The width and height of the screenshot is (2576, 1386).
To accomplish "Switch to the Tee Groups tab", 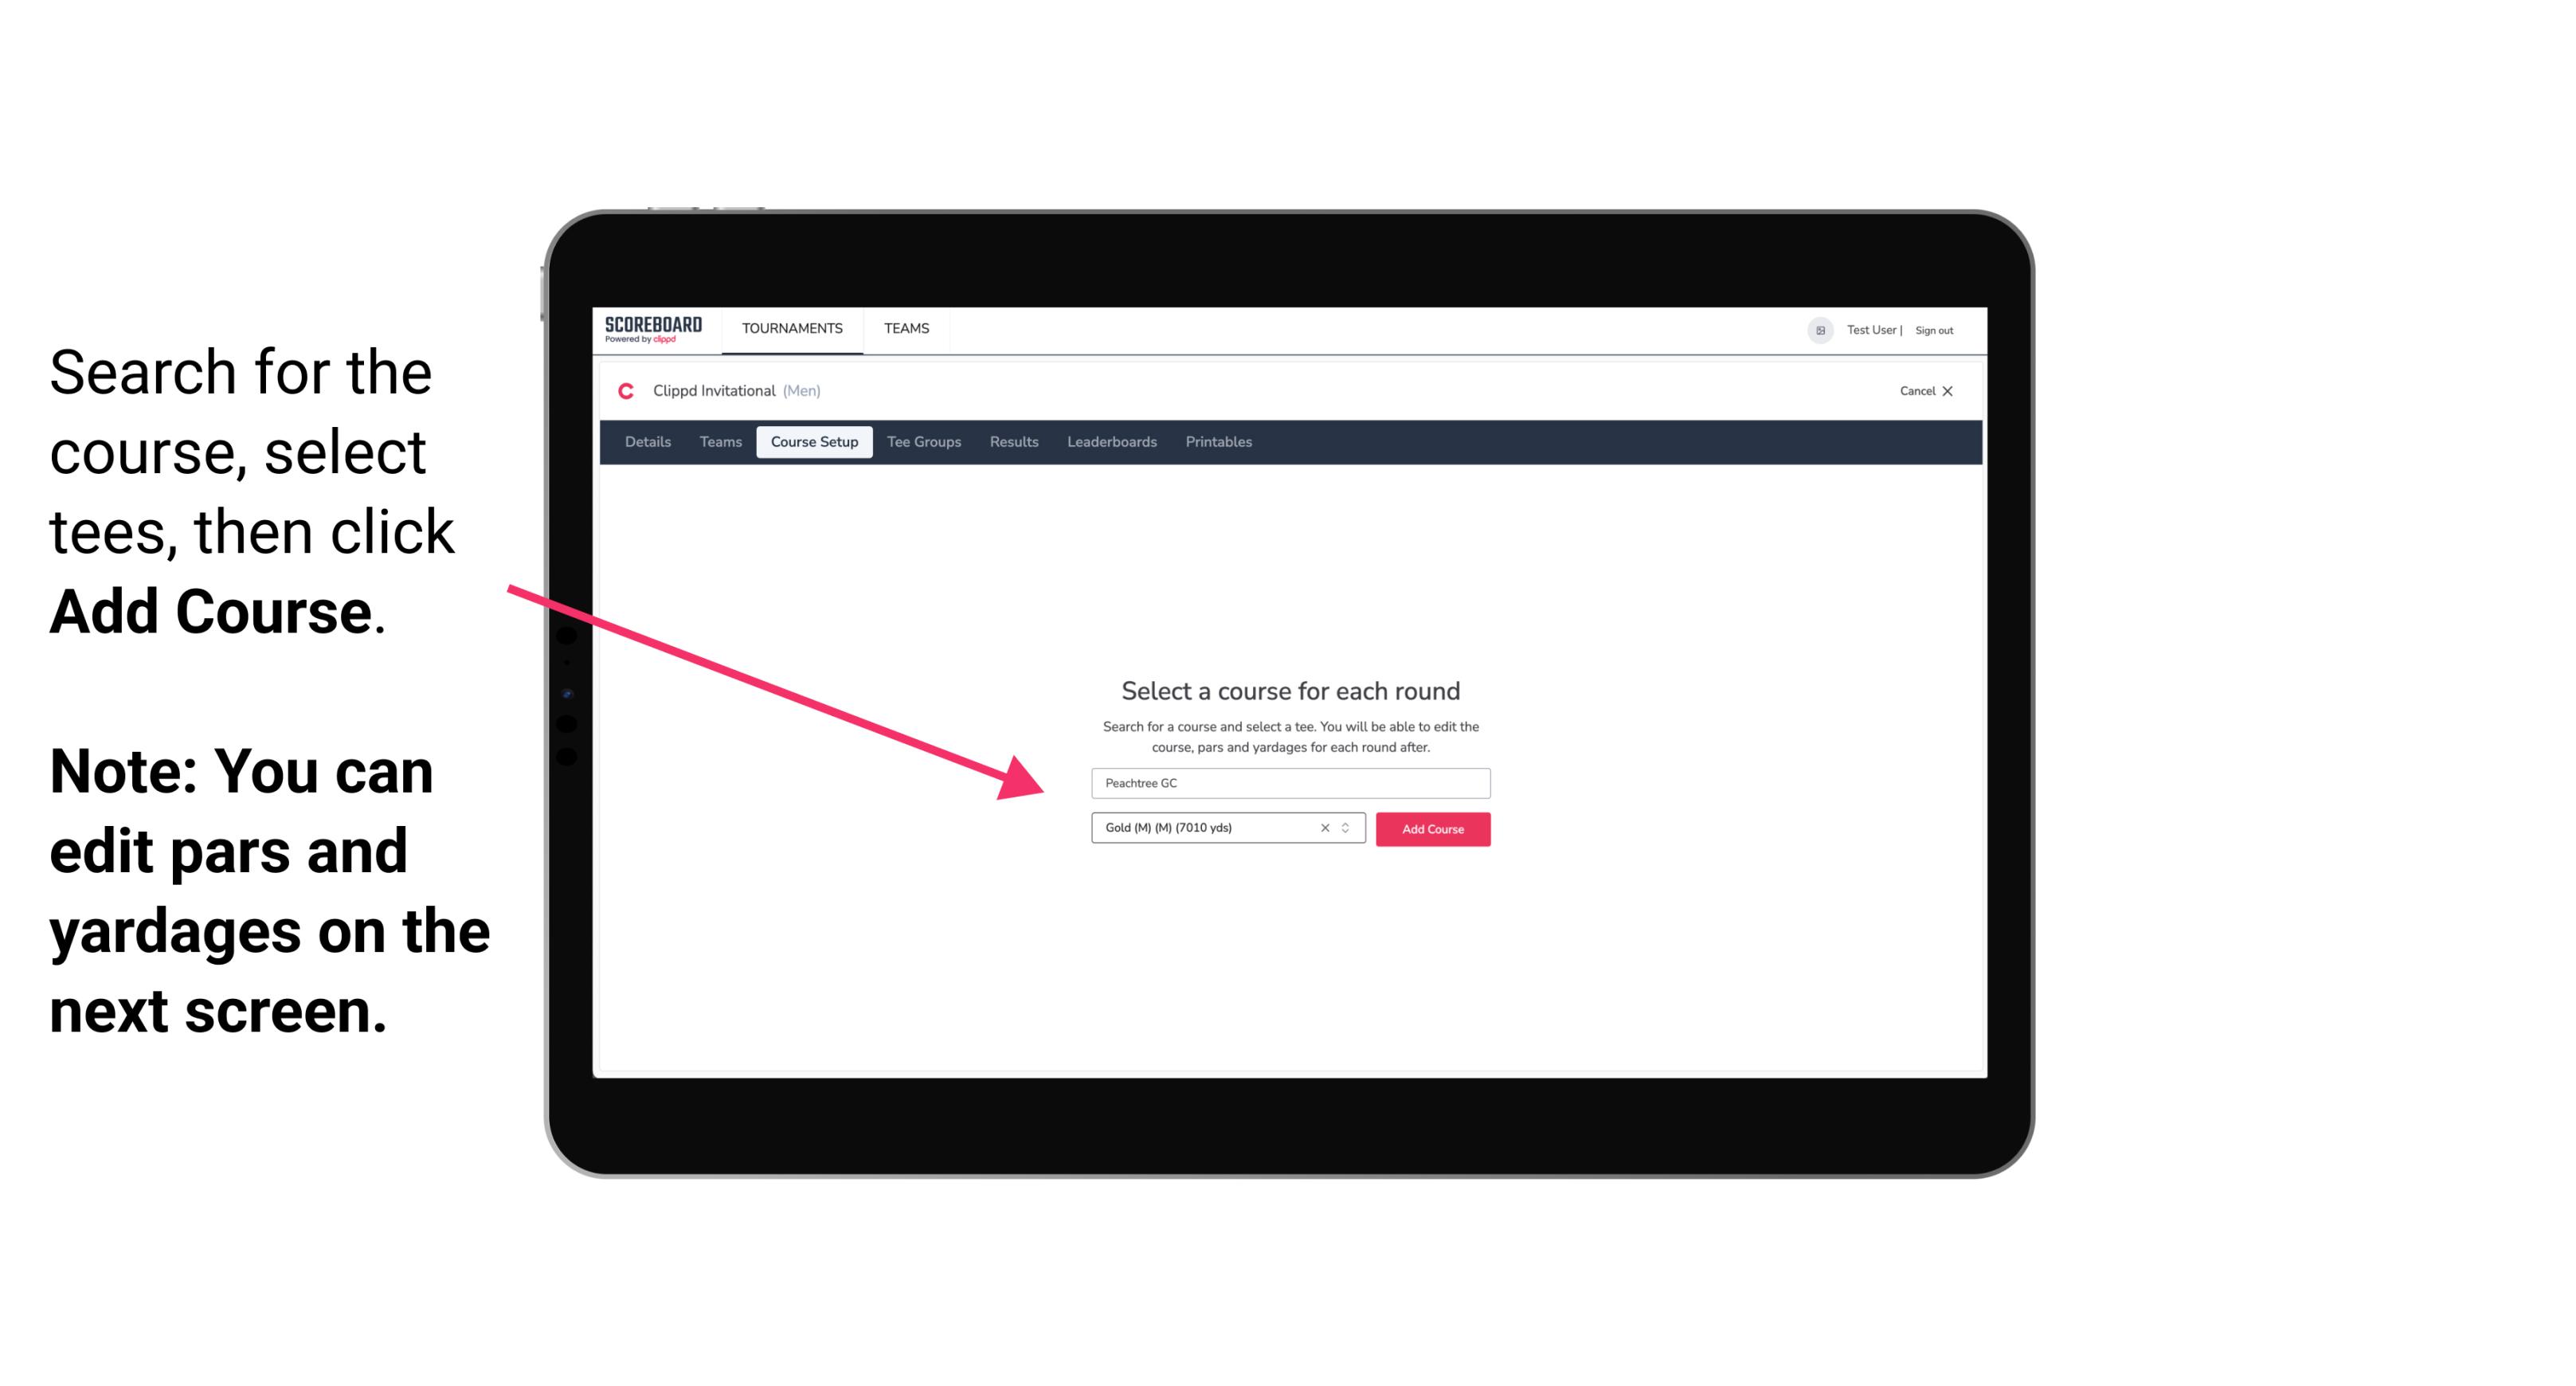I will pos(923,442).
